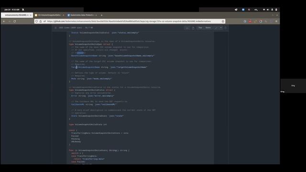Open the battery indicator in the tray
This screenshot has height=172, width=306.
coord(276,10)
